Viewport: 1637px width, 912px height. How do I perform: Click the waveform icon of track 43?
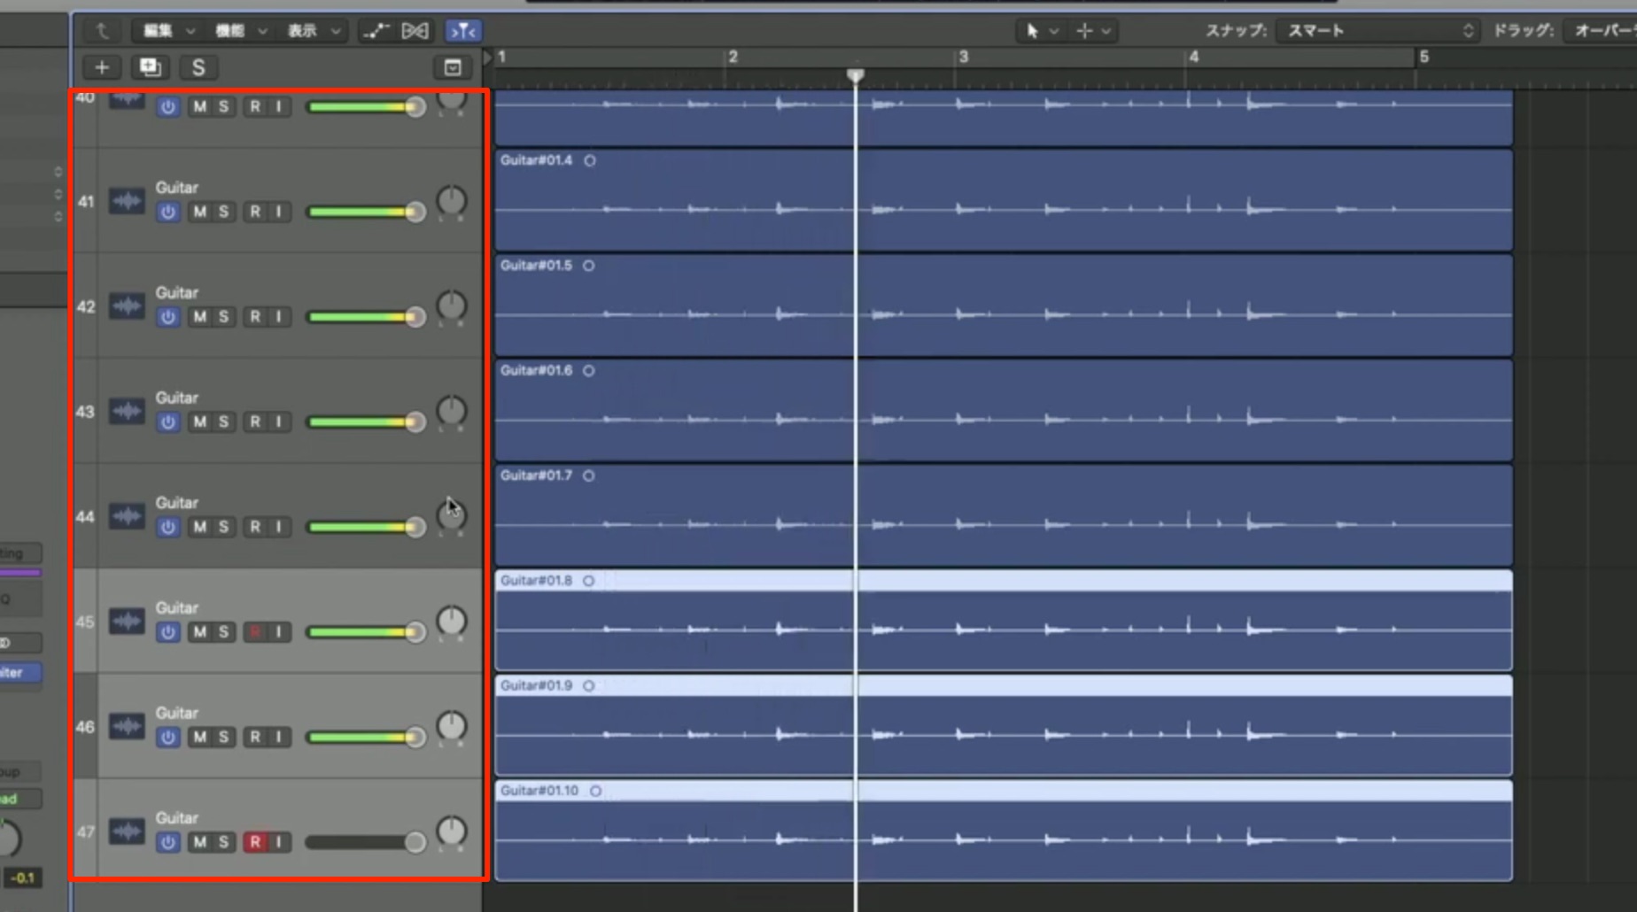[x=127, y=411]
